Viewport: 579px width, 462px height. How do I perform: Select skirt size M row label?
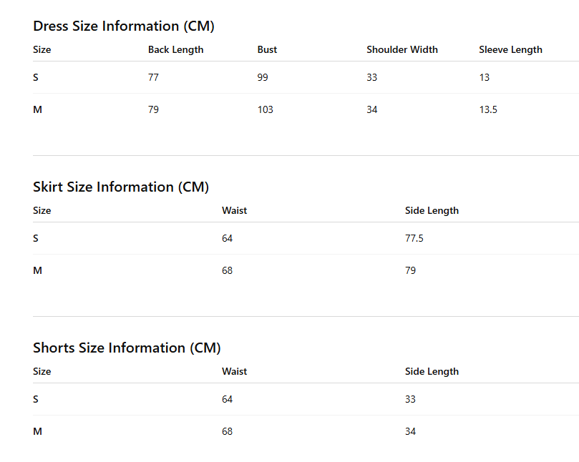coord(38,270)
